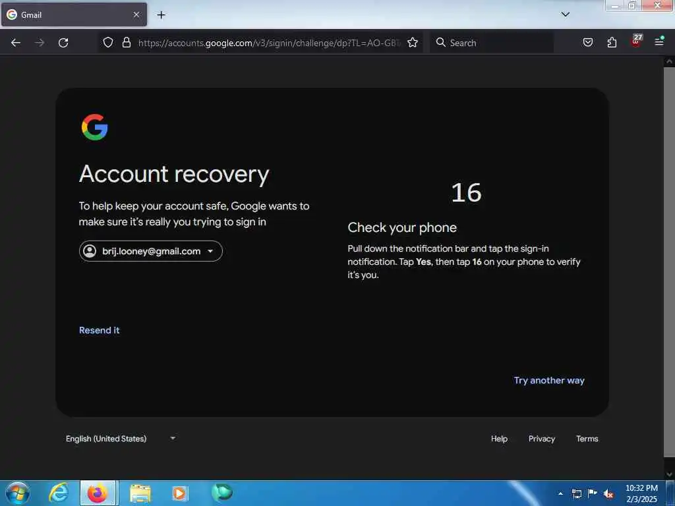Open the Action Center flag icon
675x506 pixels.
[593, 493]
